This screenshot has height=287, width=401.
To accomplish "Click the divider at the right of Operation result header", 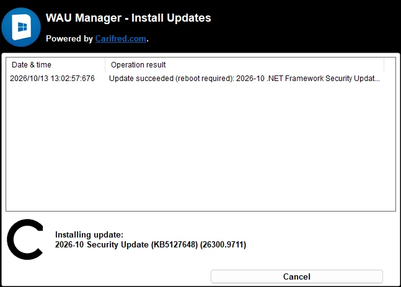I will coord(384,65).
